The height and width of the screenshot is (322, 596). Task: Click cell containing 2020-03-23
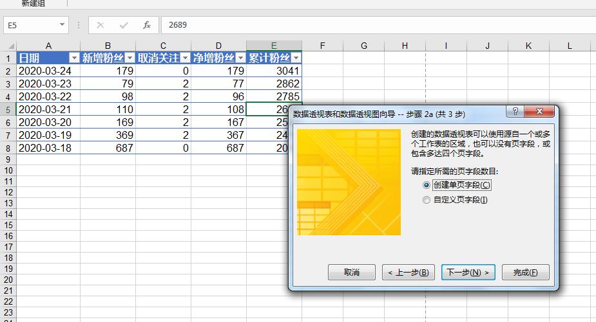pos(48,84)
